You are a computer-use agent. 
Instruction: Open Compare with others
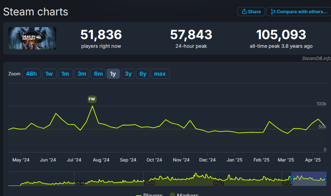point(299,12)
